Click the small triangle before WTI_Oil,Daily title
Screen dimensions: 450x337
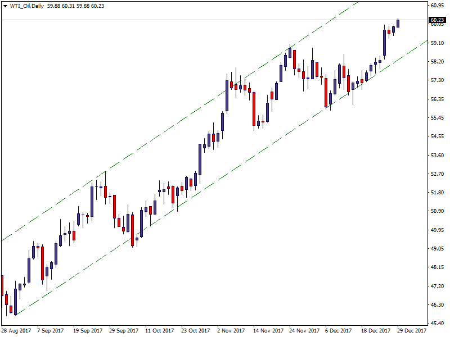coord(5,6)
